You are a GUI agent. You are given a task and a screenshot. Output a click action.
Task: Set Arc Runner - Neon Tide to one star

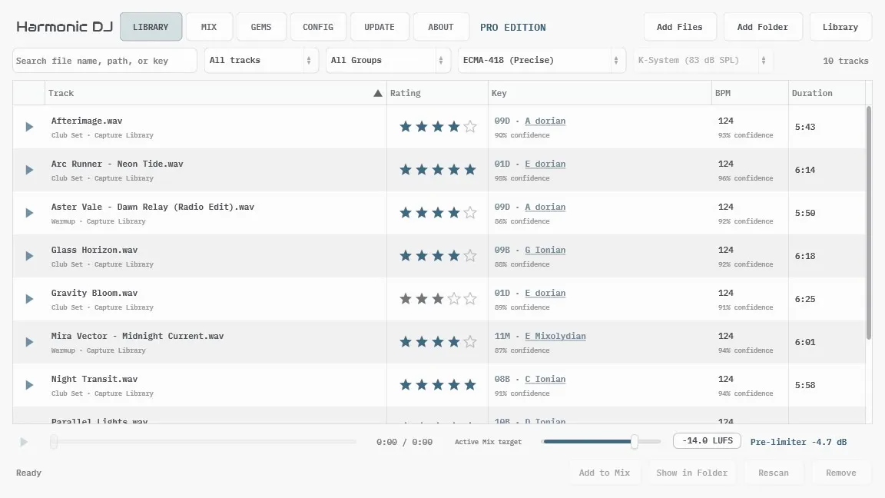coord(406,169)
